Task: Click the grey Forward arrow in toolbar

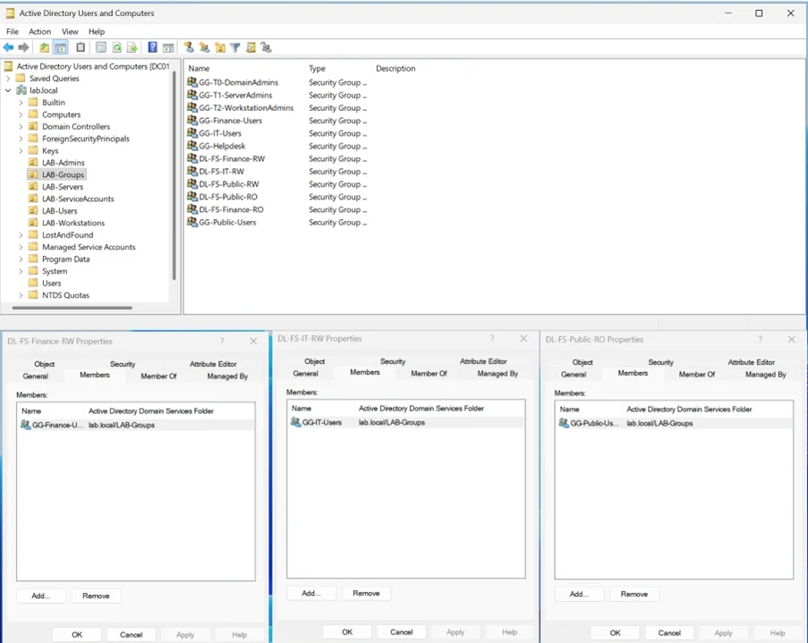Action: coord(23,47)
